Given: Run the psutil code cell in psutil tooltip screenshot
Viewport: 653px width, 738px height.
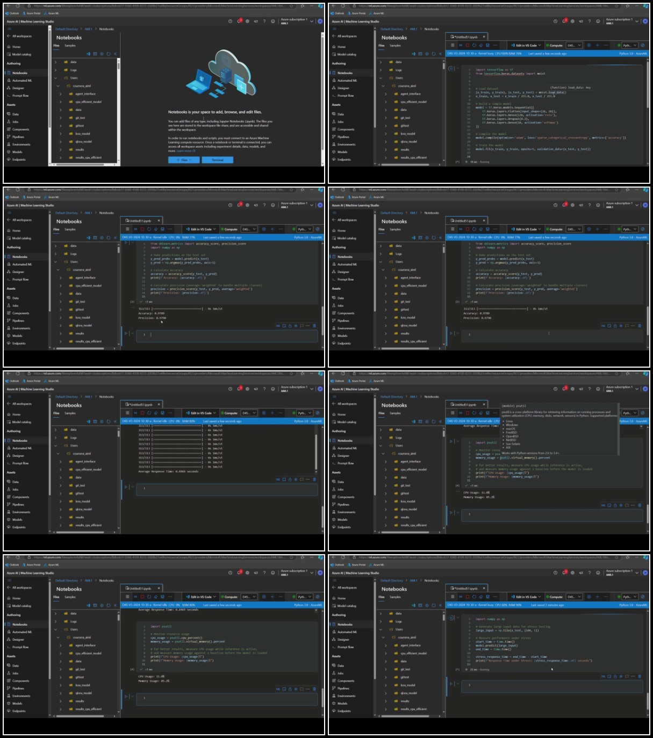Looking at the screenshot, I should [451, 441].
